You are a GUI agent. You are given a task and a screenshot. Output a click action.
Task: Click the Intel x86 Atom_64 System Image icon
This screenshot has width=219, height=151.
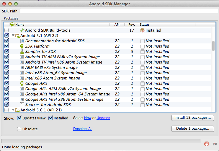tap(22, 73)
